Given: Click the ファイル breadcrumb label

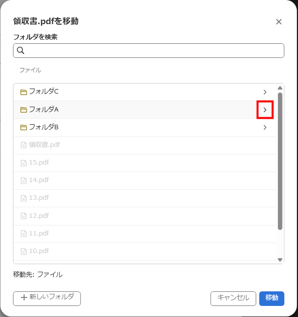Looking at the screenshot, I should [x=30, y=70].
